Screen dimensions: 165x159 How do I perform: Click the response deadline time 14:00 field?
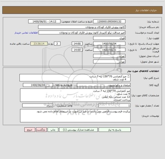coord(77,44)
